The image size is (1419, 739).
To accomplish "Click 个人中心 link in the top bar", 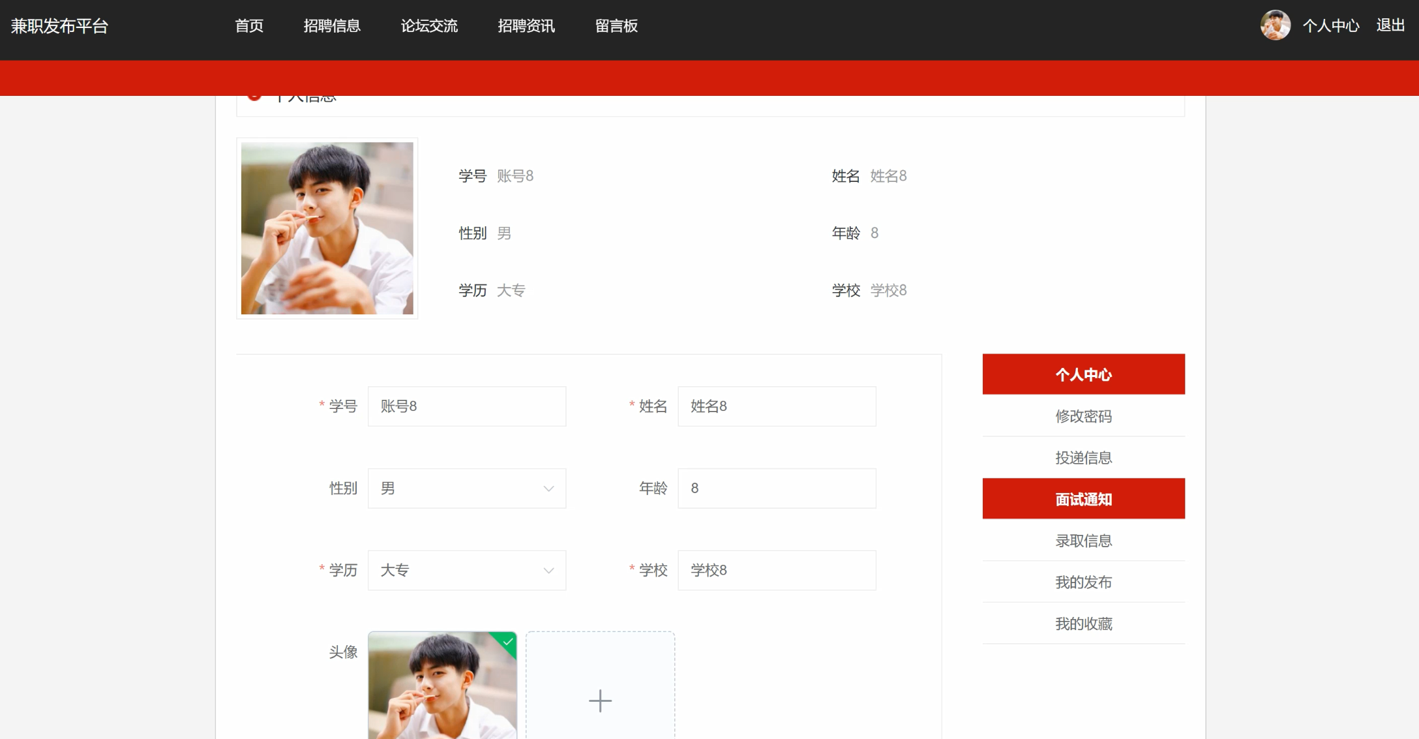I will click(x=1331, y=25).
